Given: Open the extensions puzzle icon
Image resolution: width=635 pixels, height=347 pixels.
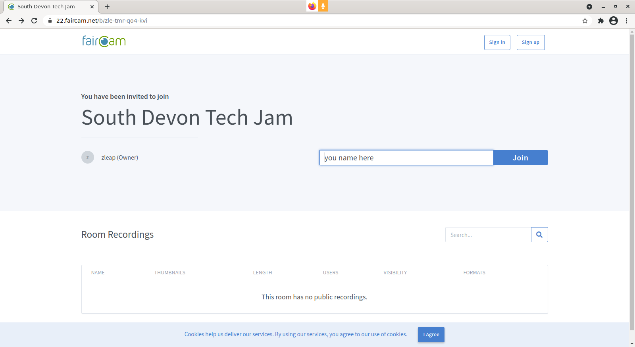Looking at the screenshot, I should pos(601,21).
